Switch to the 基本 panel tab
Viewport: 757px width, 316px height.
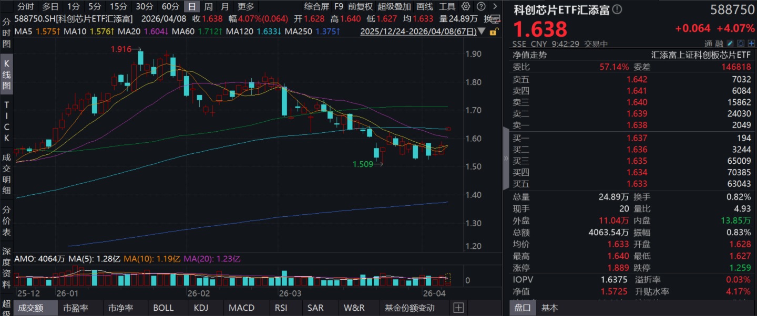(x=550, y=308)
